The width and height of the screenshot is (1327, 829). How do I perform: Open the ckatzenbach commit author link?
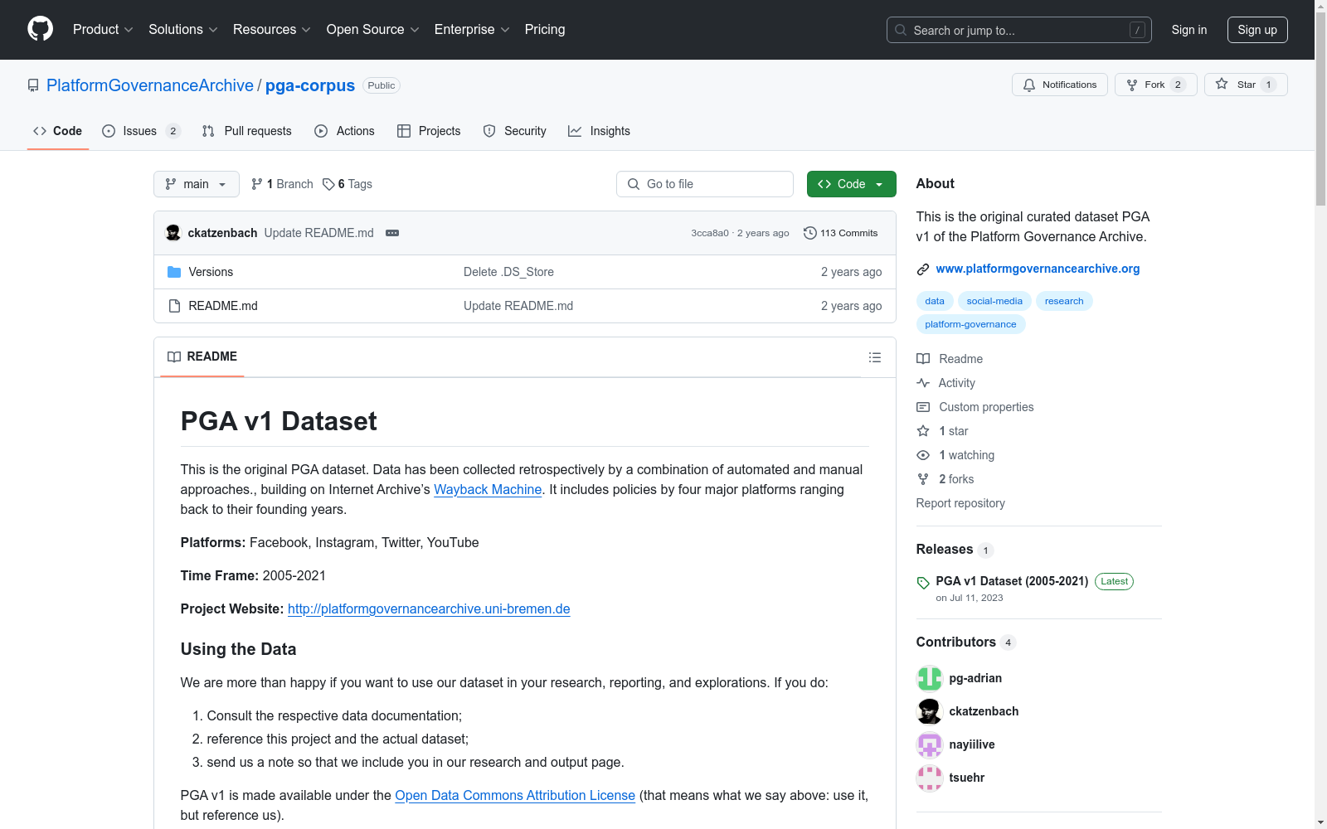pos(222,233)
